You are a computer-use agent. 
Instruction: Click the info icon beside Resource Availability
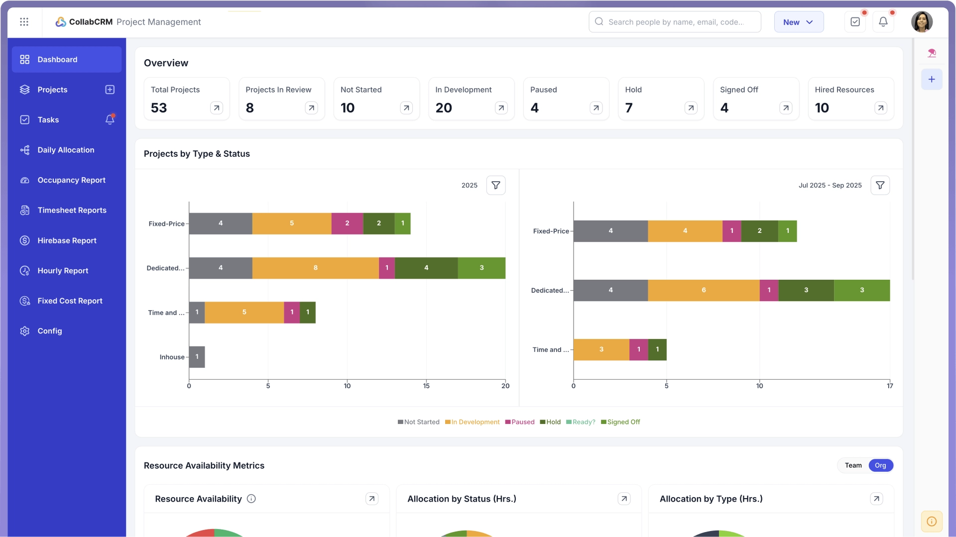251,499
